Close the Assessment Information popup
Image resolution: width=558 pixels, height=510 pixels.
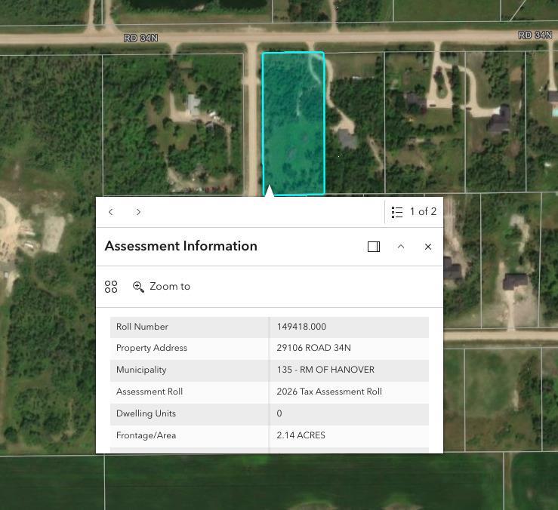(x=428, y=247)
